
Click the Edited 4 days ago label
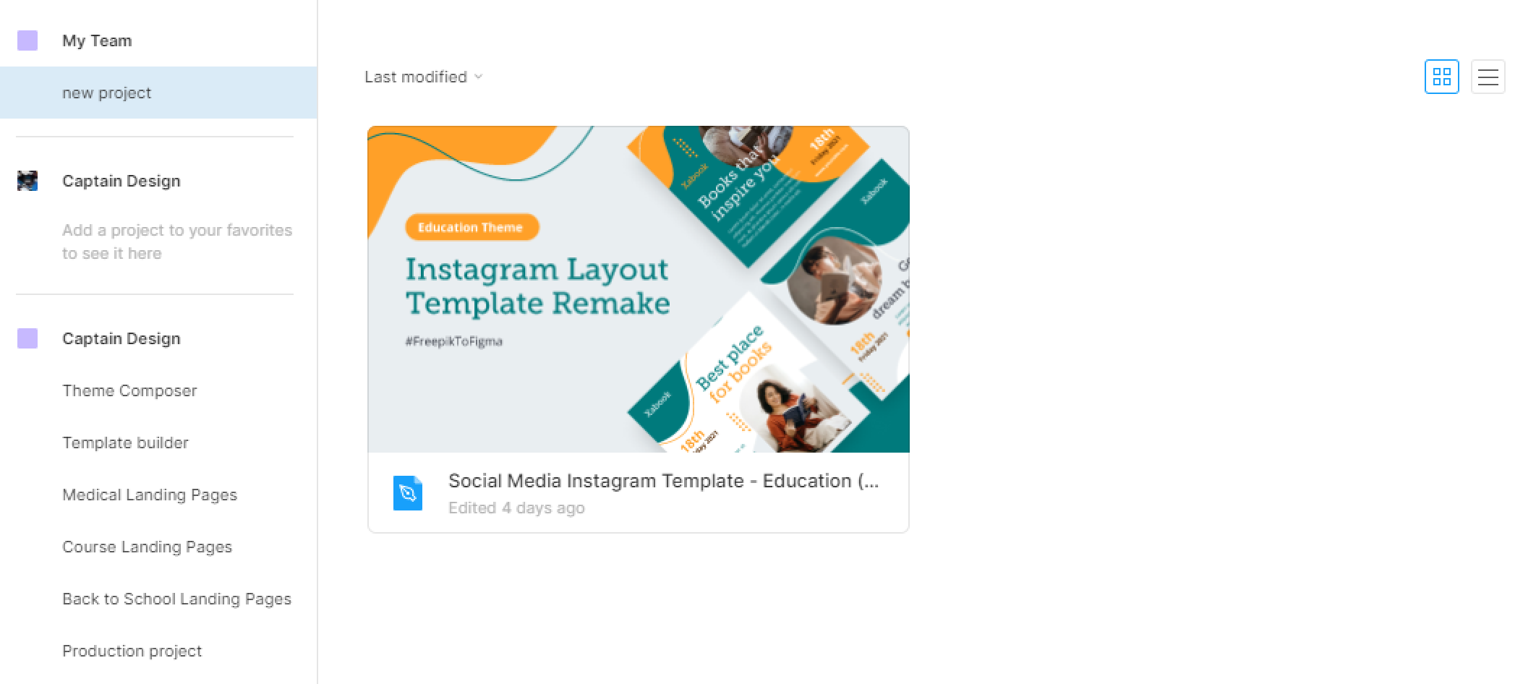tap(516, 508)
